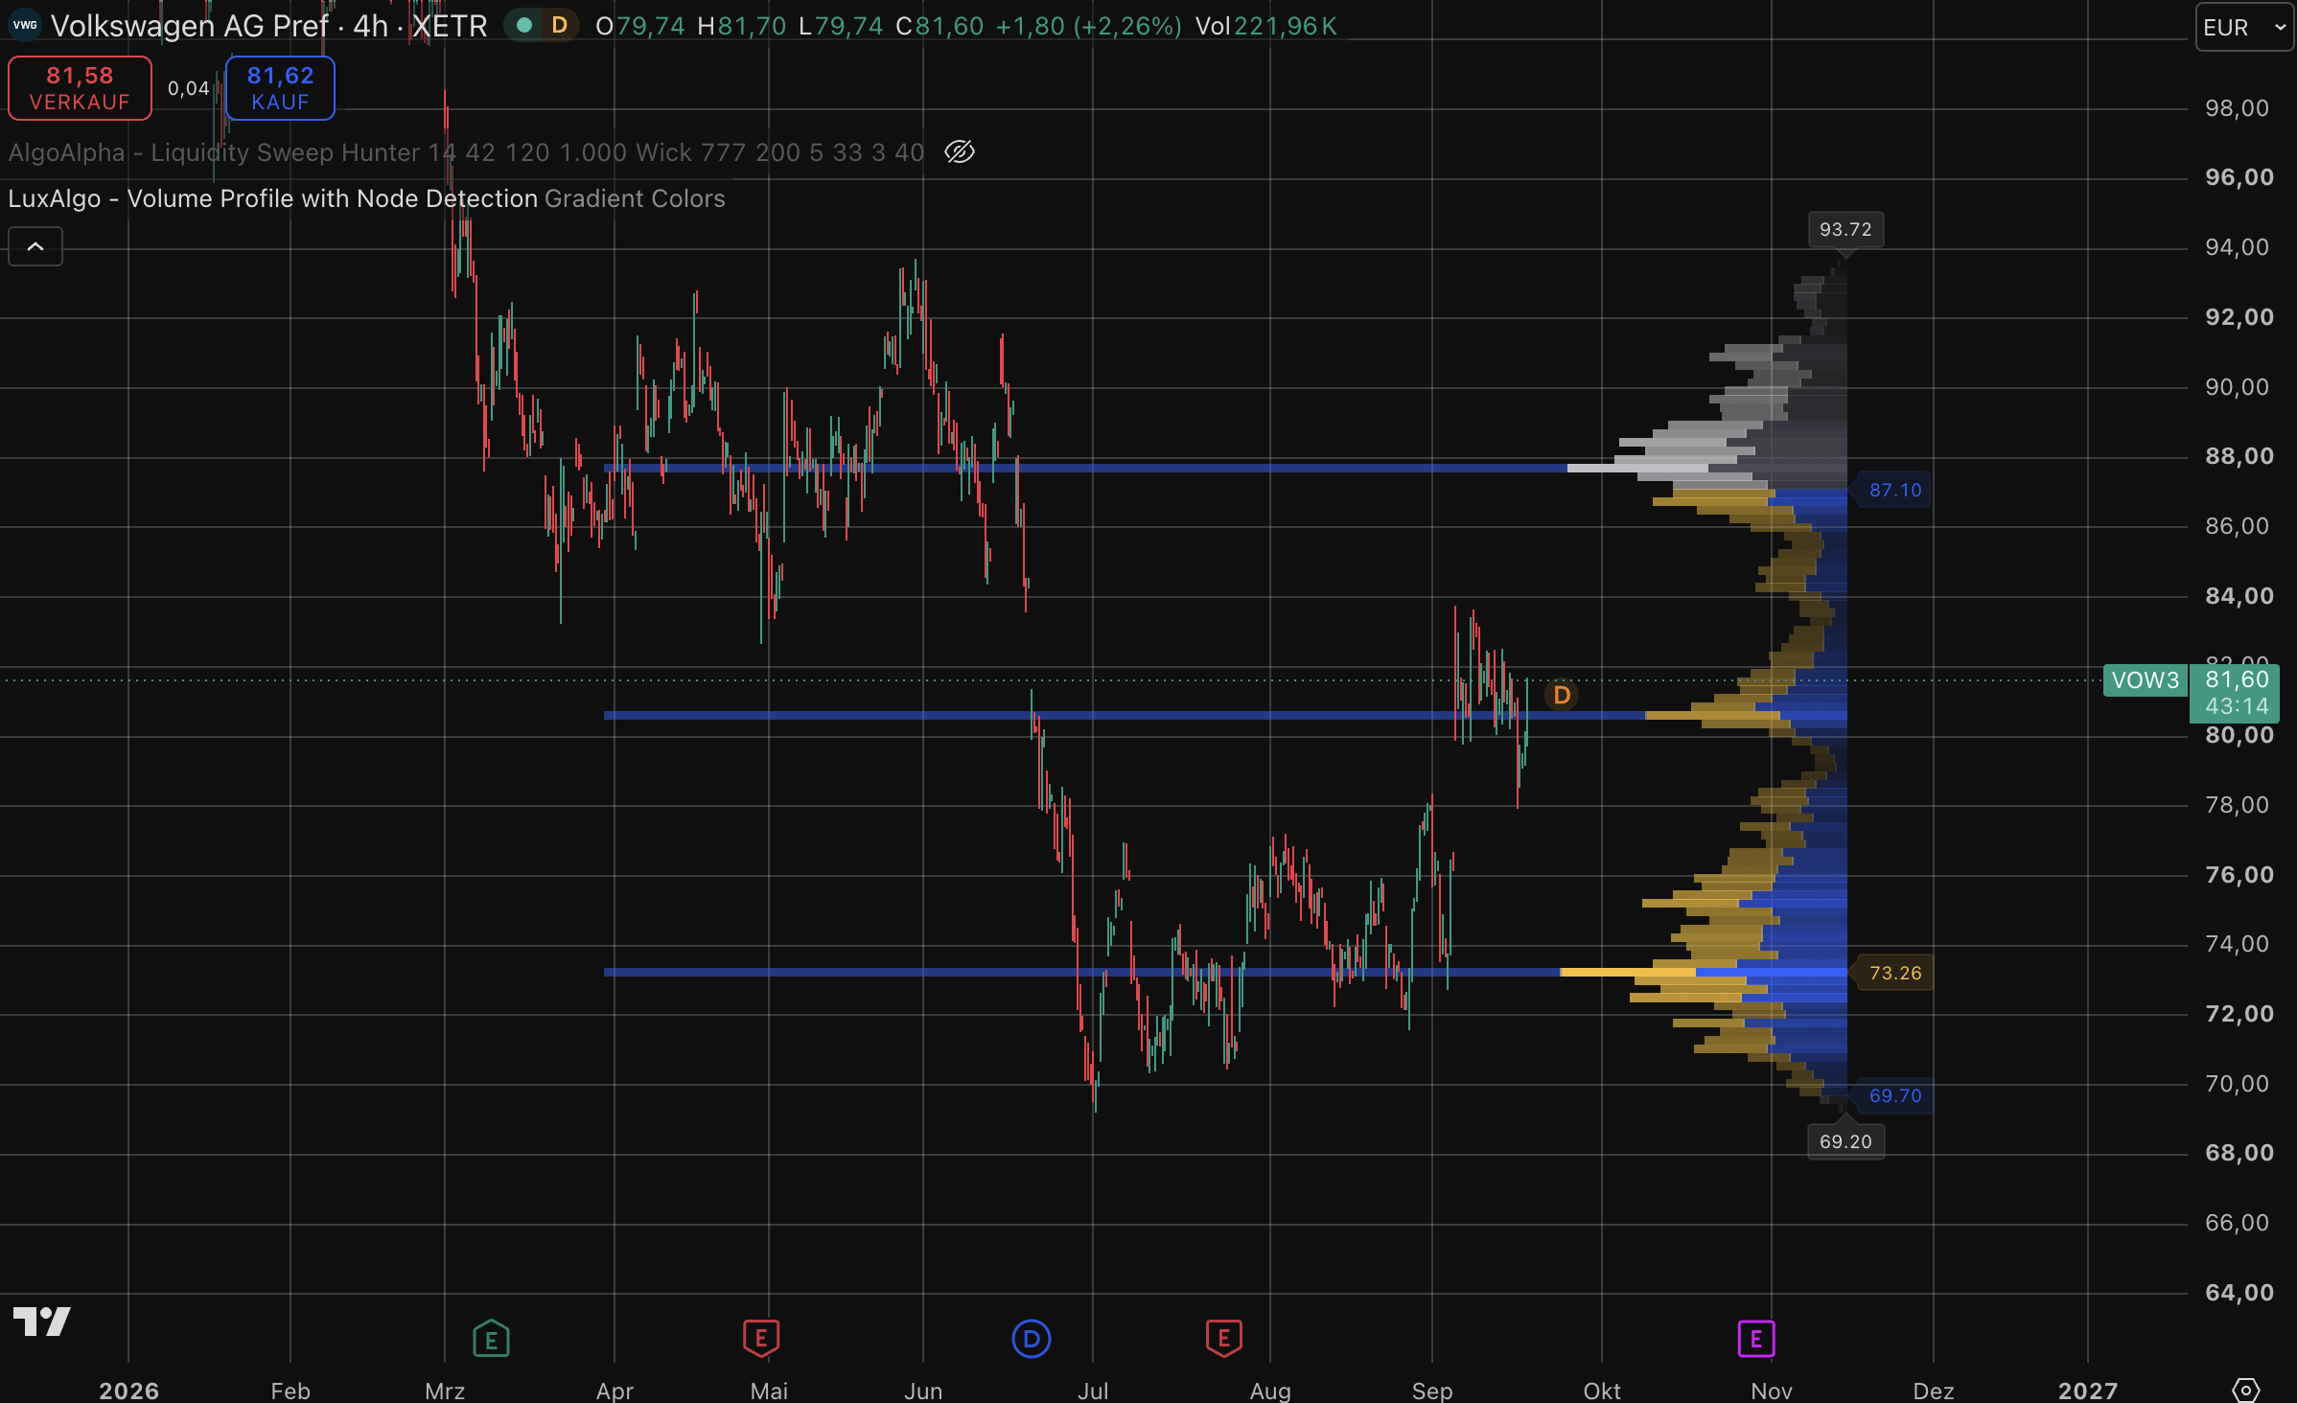The height and width of the screenshot is (1403, 2297).
Task: Click the Vol 221,96K volume readout
Action: (1265, 26)
